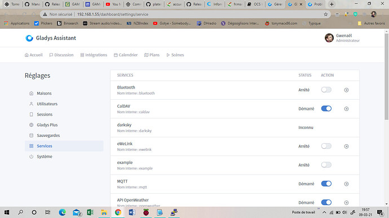This screenshot has height=218, width=389.
Task: Open API OpenWeather action circle icon
Action: 346,203
